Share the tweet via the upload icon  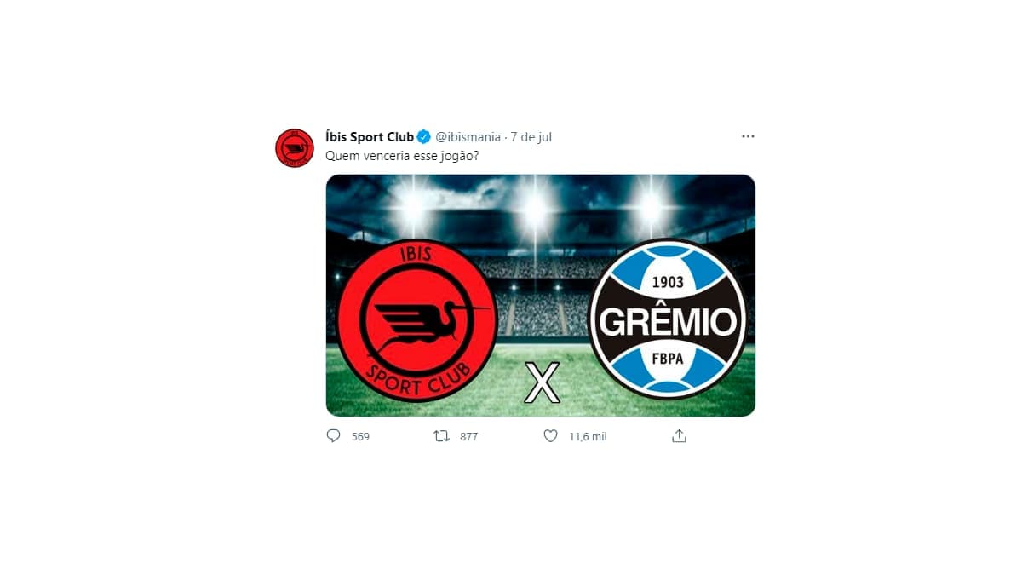pos(679,435)
